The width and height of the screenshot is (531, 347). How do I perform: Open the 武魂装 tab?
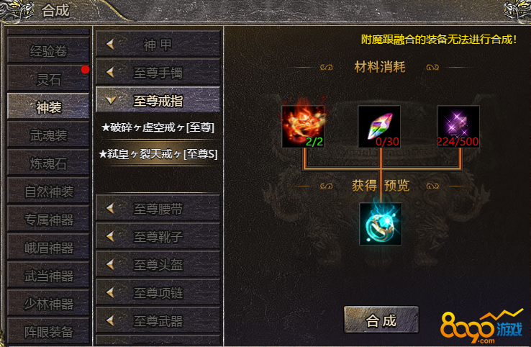48,135
